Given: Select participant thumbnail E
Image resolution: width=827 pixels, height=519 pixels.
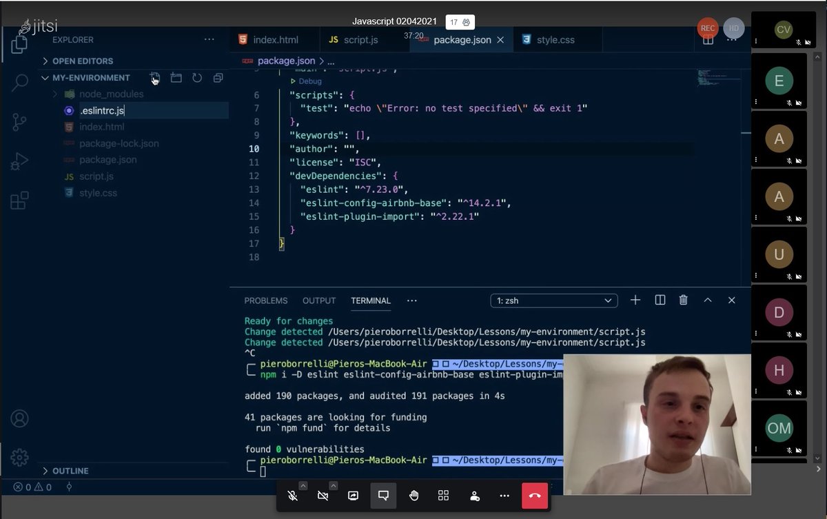Looking at the screenshot, I should (x=779, y=81).
